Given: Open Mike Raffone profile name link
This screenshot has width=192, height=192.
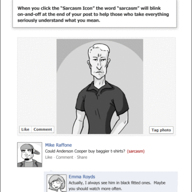Looking at the screenshot, I should [59, 145].
